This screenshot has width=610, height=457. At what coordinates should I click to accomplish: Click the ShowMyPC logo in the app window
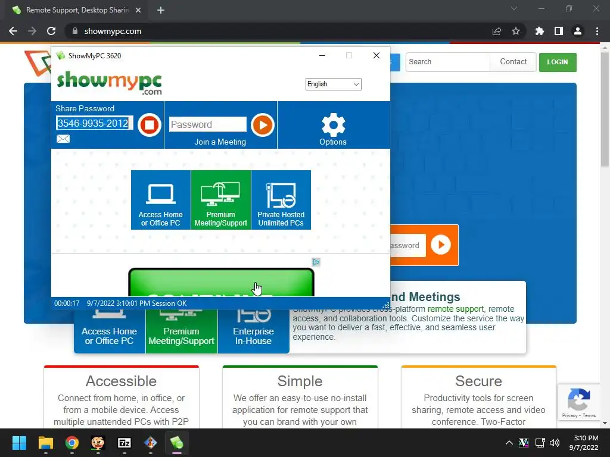coord(110,83)
